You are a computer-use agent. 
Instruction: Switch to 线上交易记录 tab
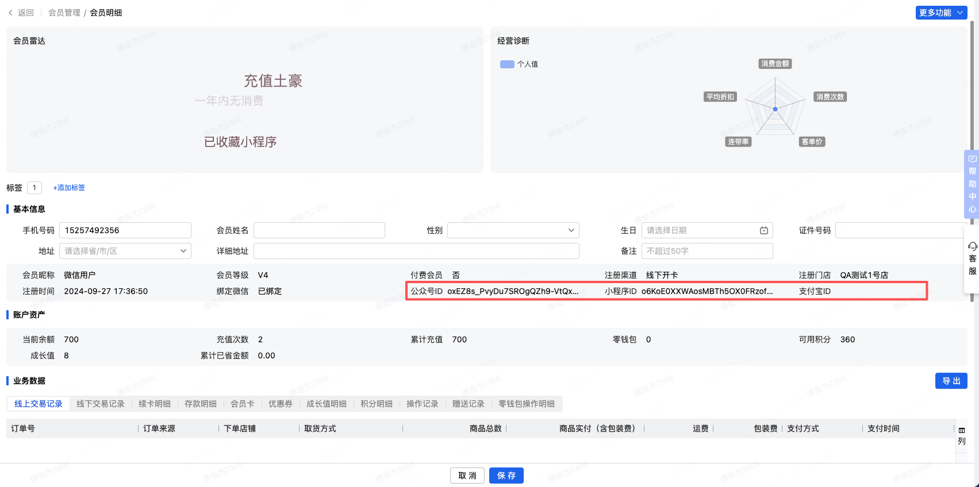point(39,404)
